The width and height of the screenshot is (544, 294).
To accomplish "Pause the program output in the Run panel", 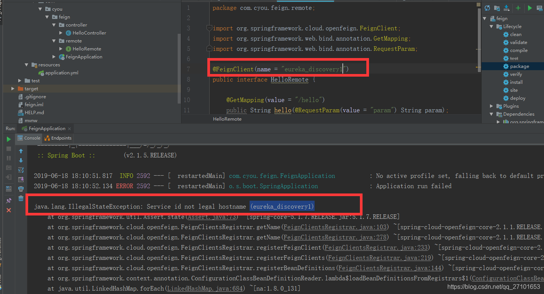I will click(9, 158).
